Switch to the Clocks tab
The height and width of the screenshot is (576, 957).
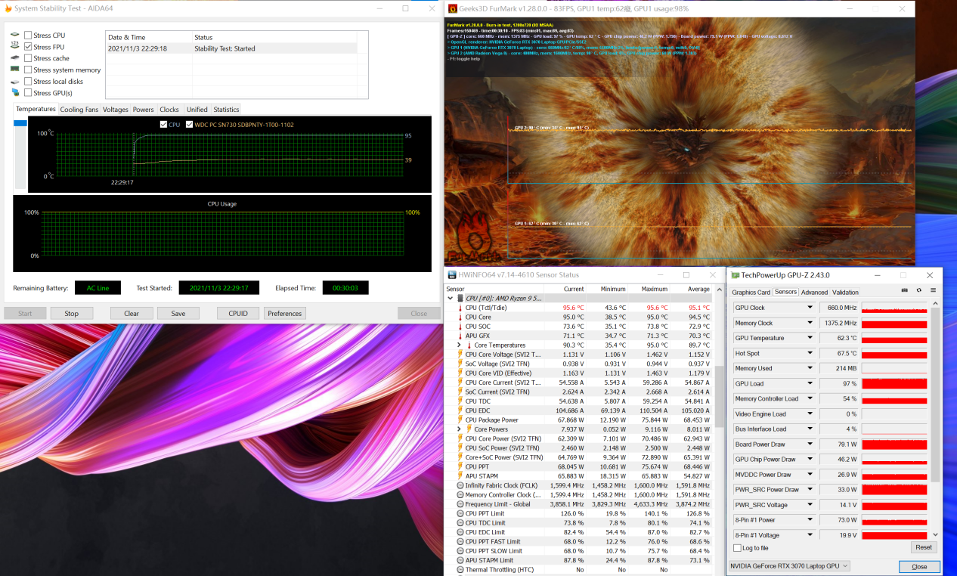click(169, 110)
